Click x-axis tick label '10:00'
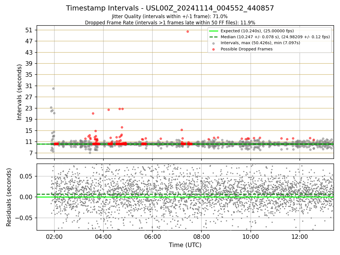Viewport: 340px width, 255px height. click(x=250, y=237)
